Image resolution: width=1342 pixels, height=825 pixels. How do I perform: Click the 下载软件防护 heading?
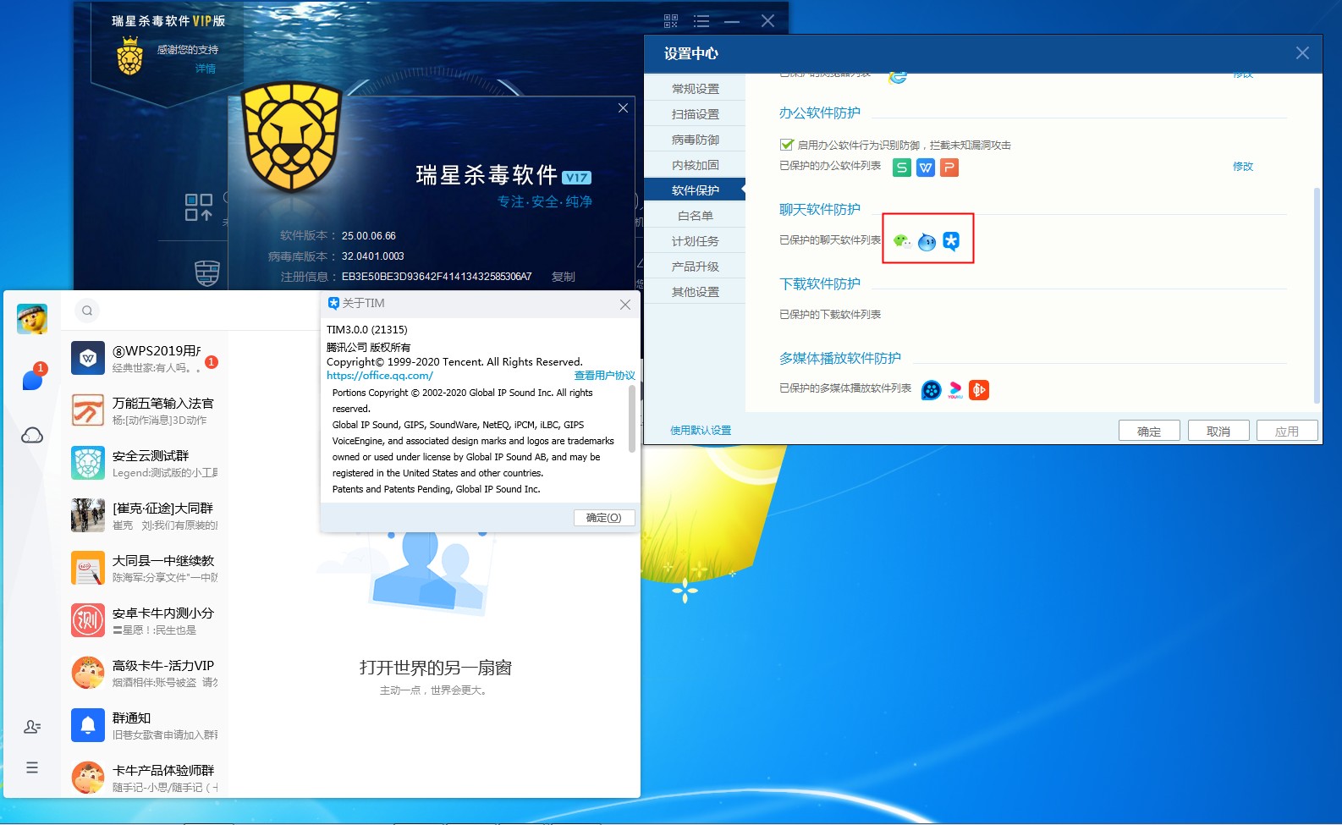pyautogui.click(x=820, y=283)
